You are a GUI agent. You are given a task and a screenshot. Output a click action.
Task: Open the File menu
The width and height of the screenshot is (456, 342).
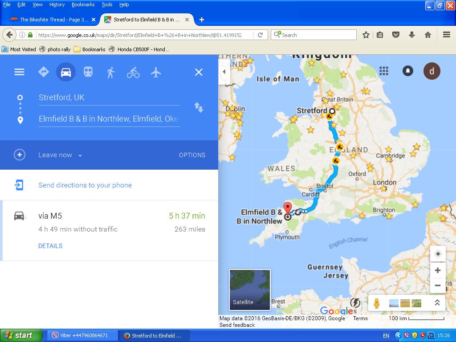pyautogui.click(x=7, y=4)
